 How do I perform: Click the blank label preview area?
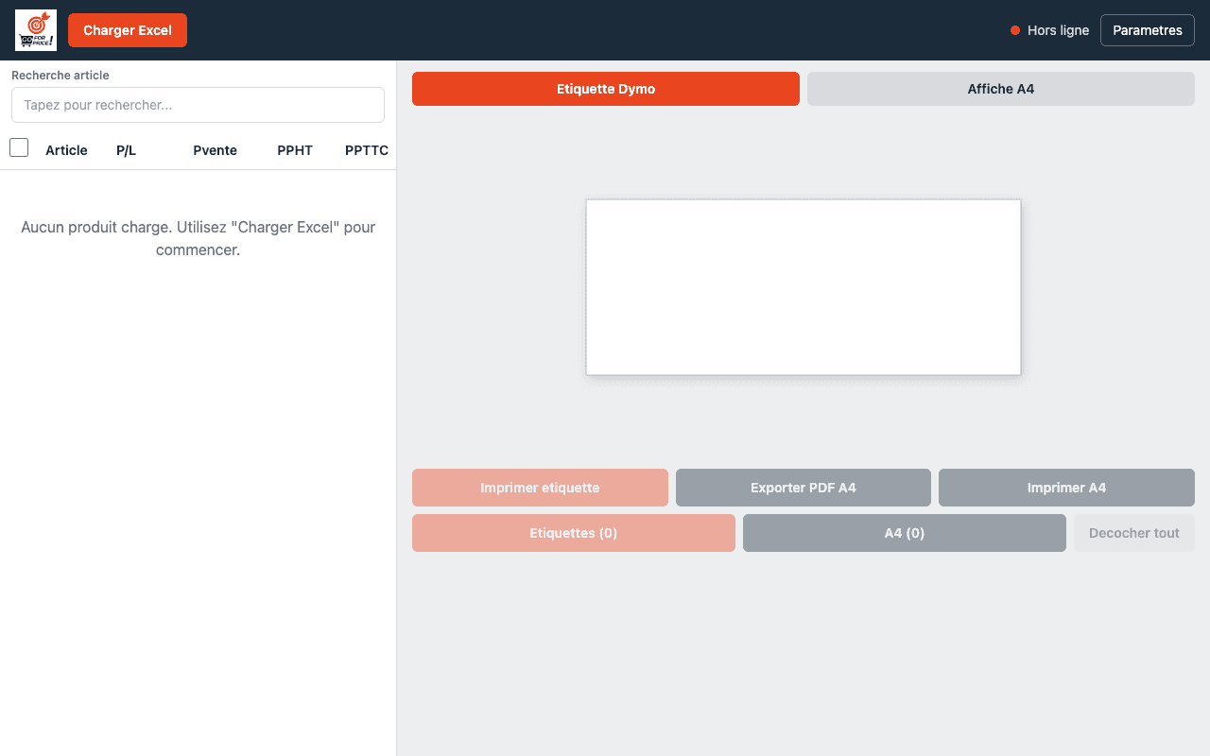click(804, 287)
